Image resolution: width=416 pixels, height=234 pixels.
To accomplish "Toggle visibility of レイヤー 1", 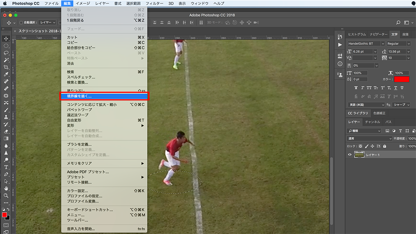I will 350,155.
